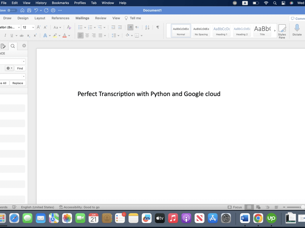Open the numbered list dropdown arrow
The height and width of the screenshot is (228, 305).
(95, 28)
